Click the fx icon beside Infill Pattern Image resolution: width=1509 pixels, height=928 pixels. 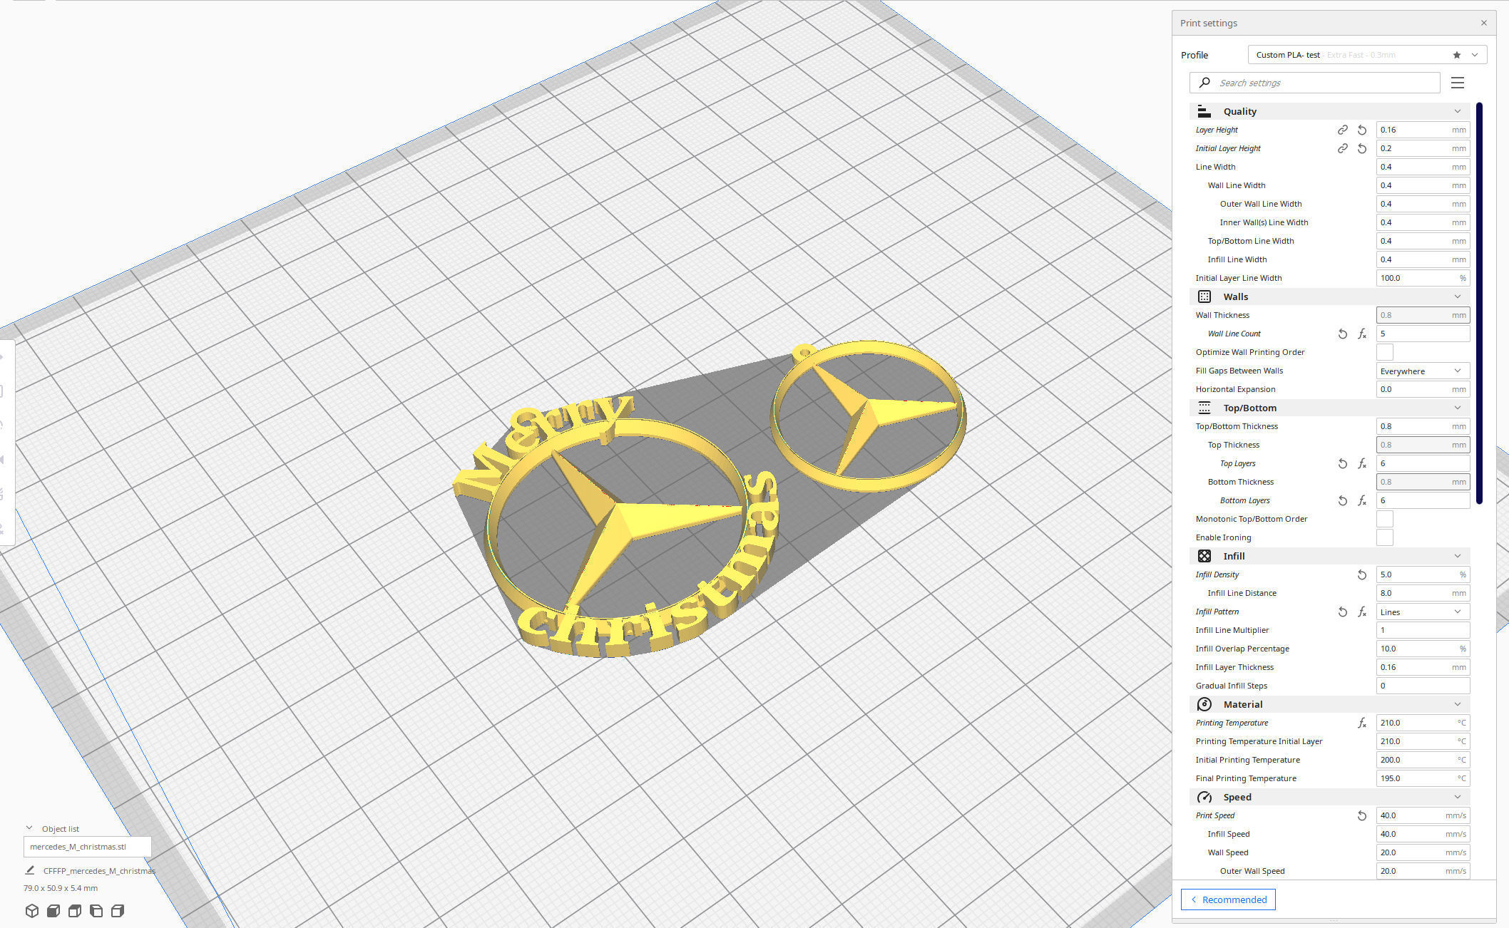point(1362,612)
